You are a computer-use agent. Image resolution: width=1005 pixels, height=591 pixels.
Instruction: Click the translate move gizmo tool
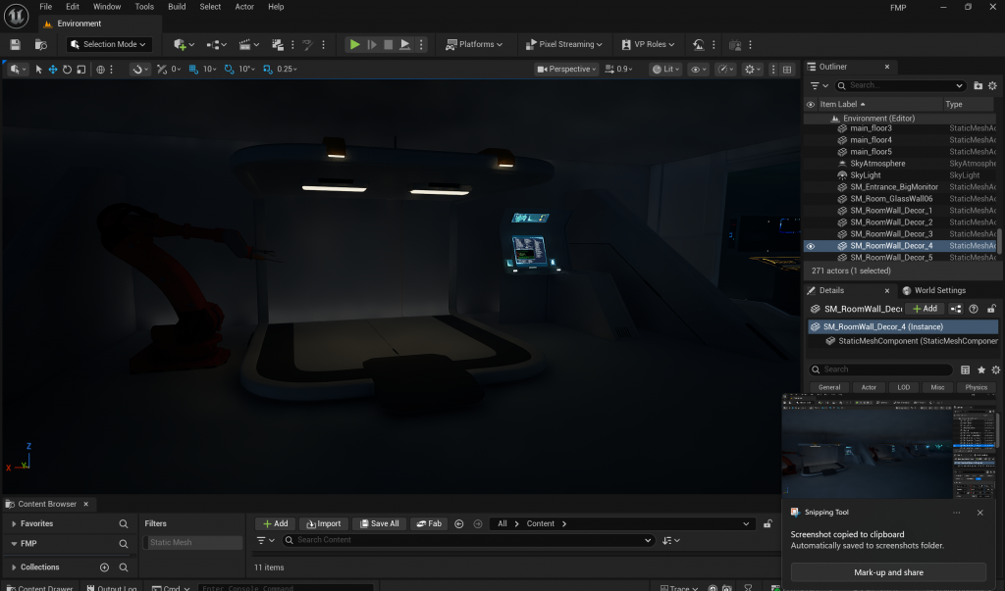click(x=53, y=70)
